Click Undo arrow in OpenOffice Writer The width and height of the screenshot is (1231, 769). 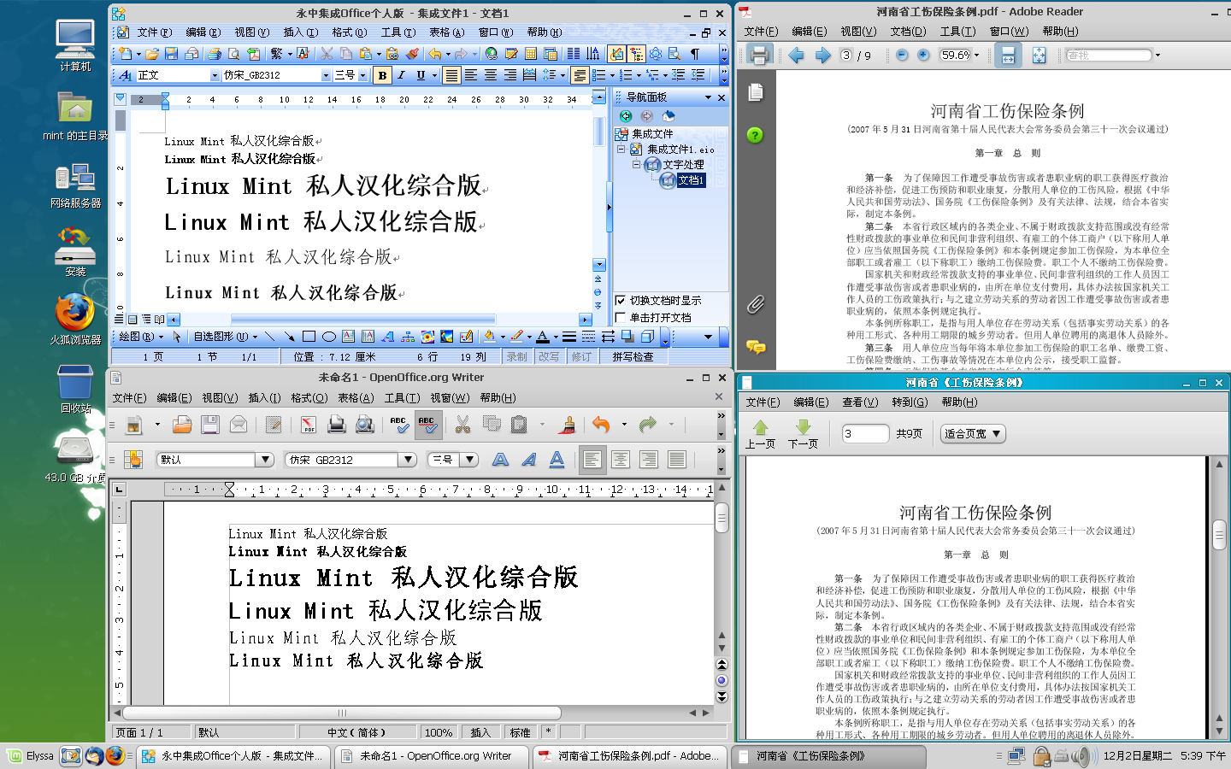[x=601, y=425]
